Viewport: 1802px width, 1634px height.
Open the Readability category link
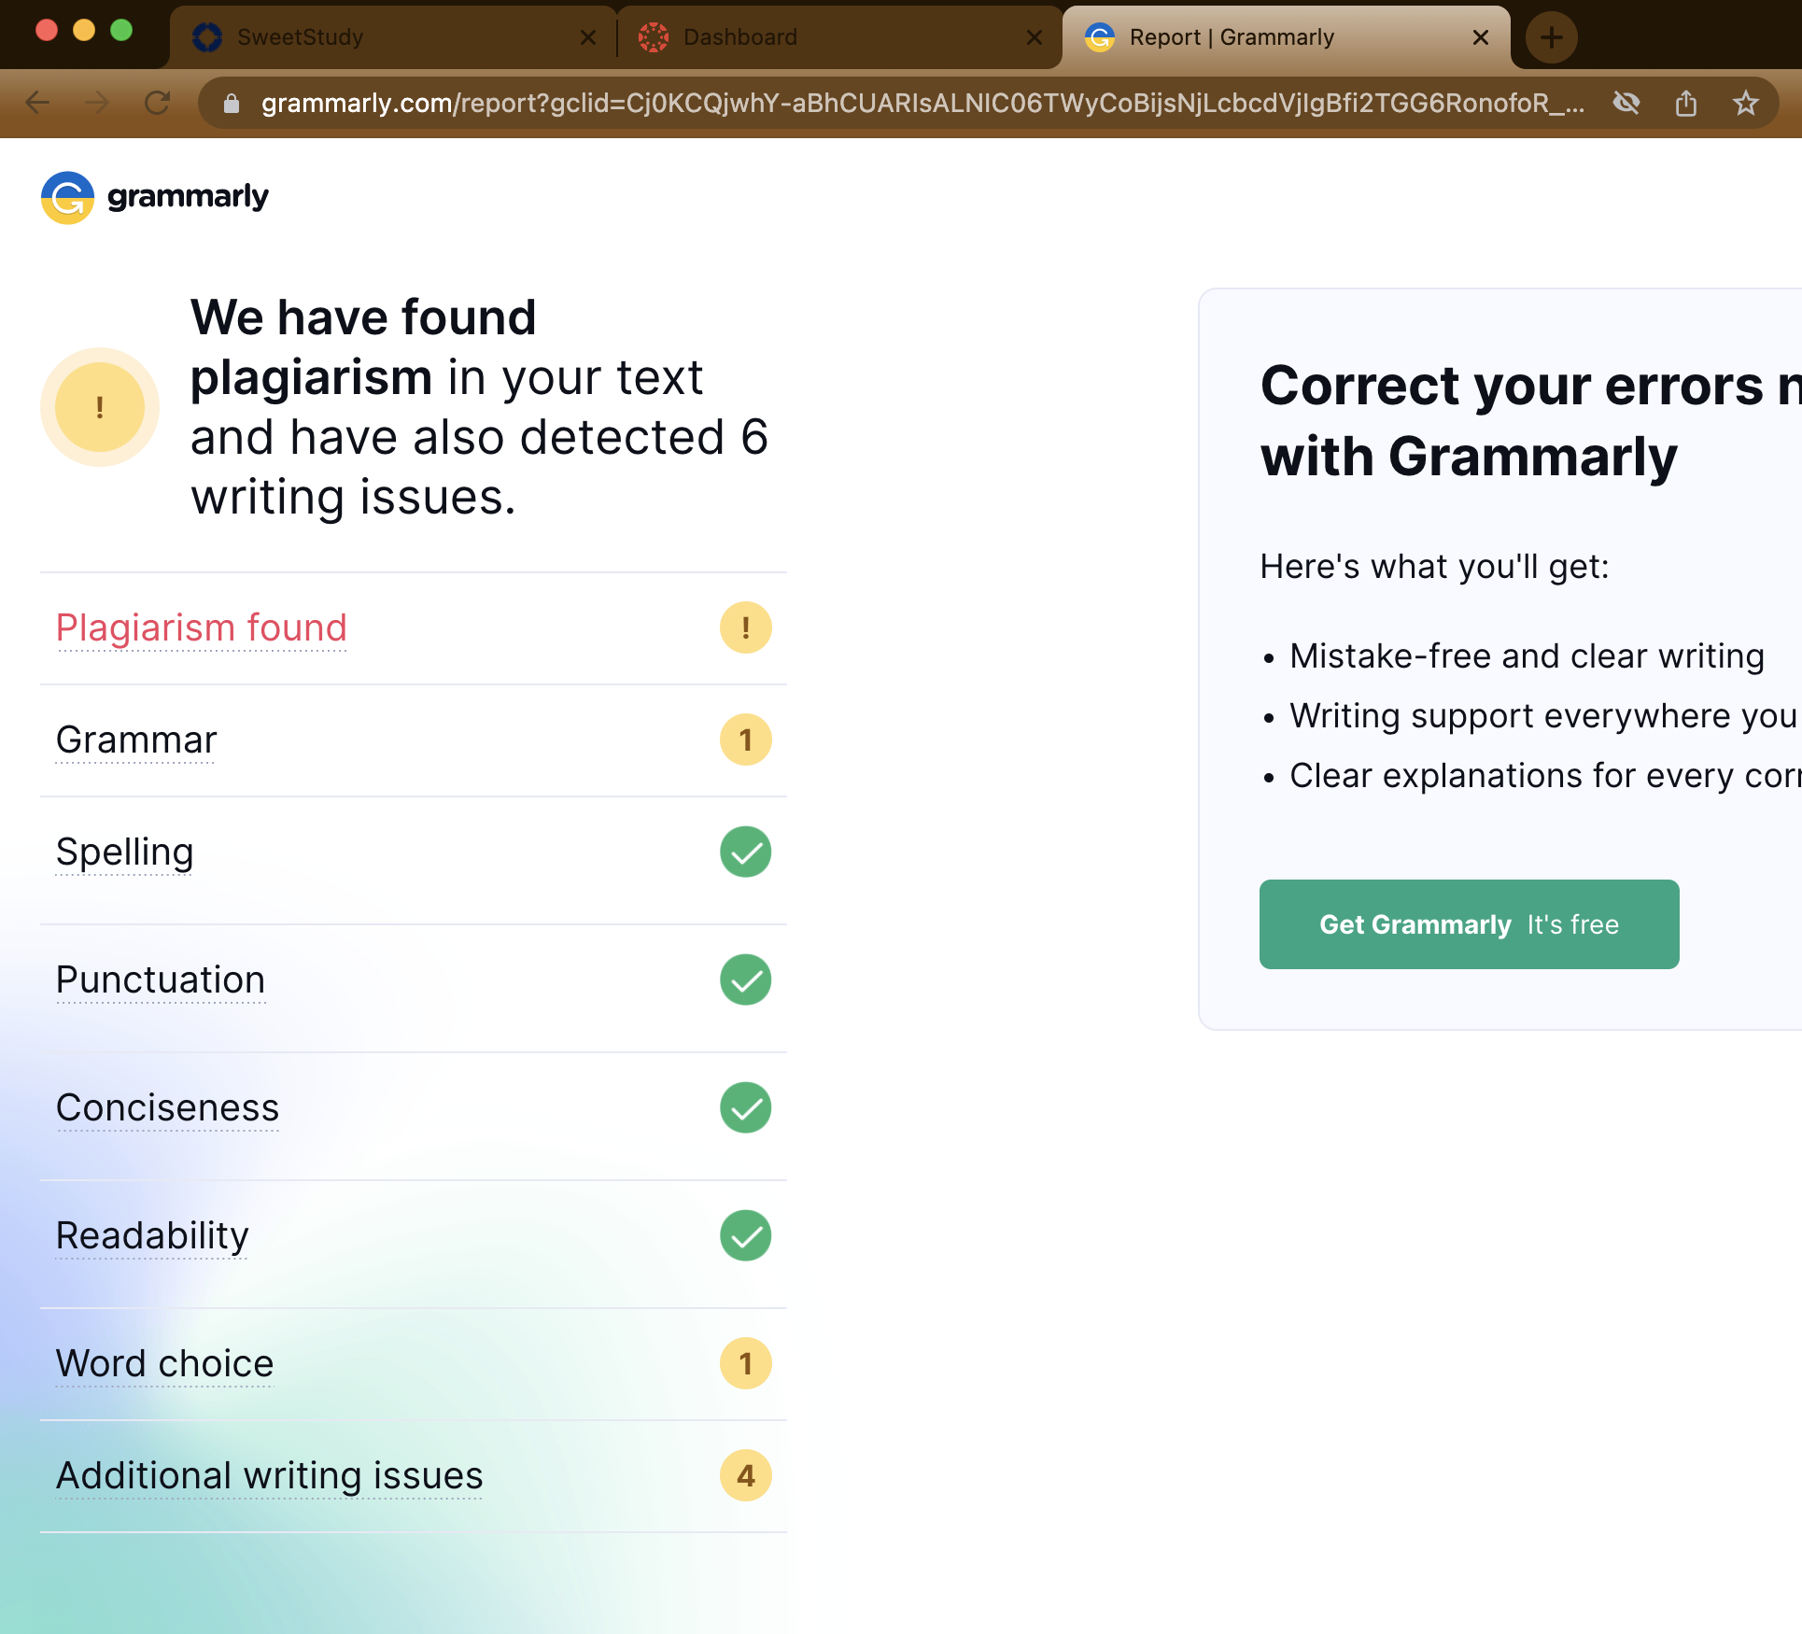click(x=153, y=1235)
